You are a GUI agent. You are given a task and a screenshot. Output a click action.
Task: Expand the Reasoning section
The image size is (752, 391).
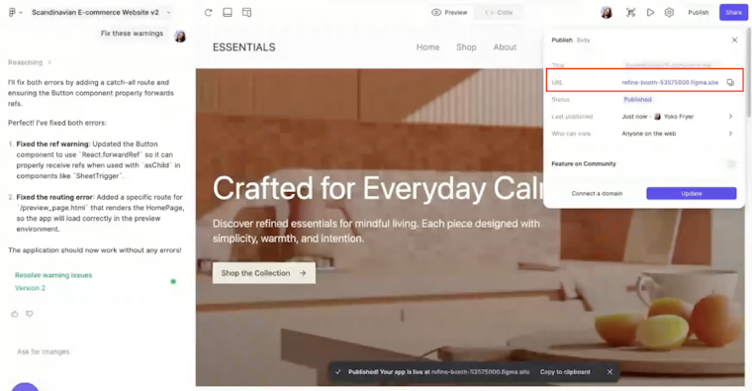30,62
